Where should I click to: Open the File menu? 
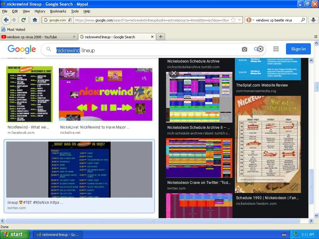pyautogui.click(x=5, y=11)
